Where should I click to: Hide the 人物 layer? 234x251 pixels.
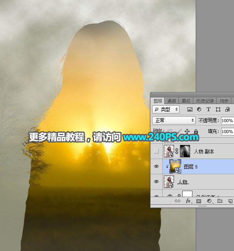[156, 182]
